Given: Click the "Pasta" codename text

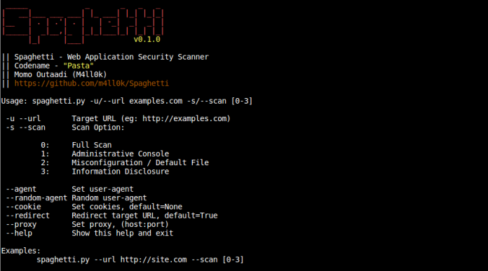Looking at the screenshot, I should [79, 66].
